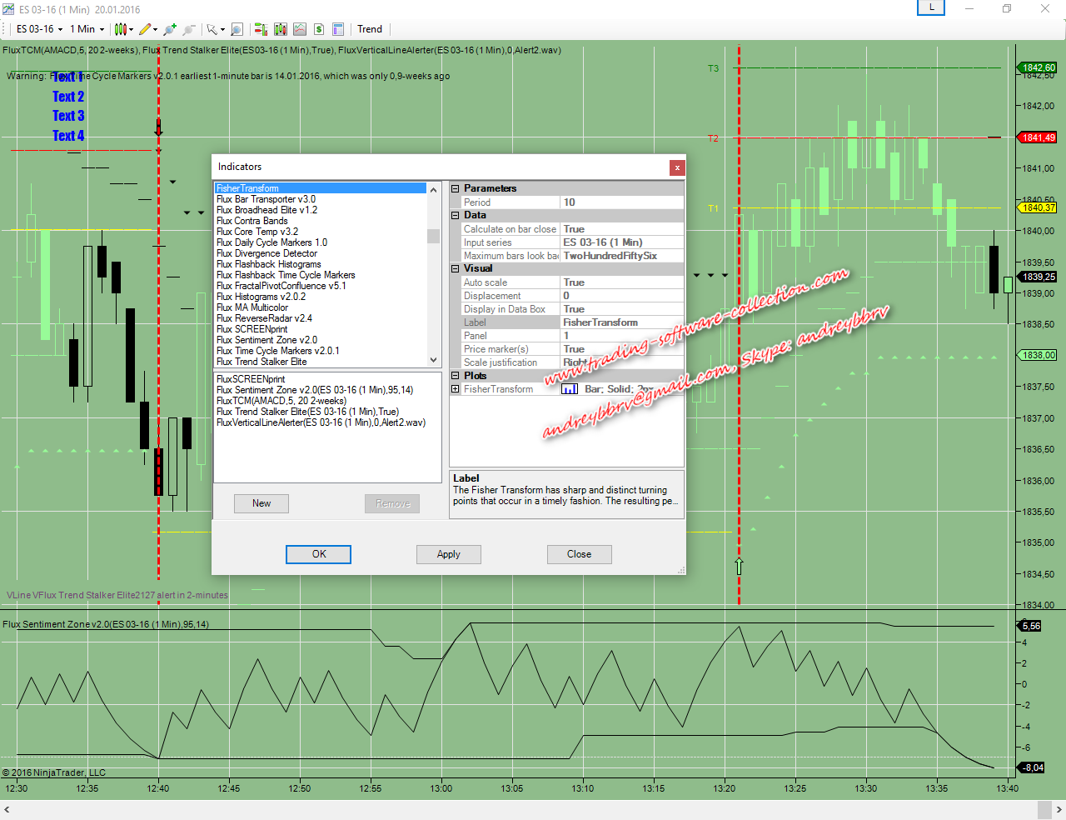Viewport: 1066px width, 820px height.
Task: Select the cursor pointer tool
Action: coord(212,29)
